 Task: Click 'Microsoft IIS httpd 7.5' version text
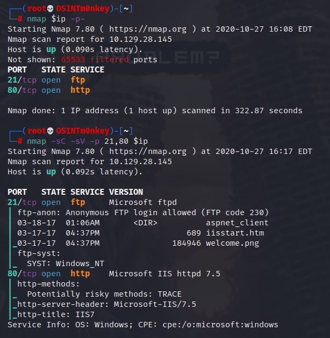(164, 274)
